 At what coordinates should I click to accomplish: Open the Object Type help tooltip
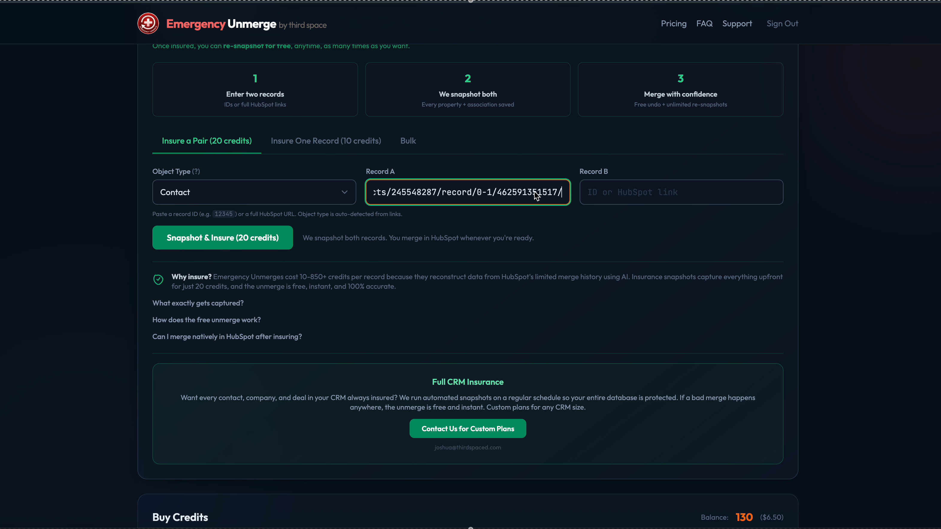point(196,171)
